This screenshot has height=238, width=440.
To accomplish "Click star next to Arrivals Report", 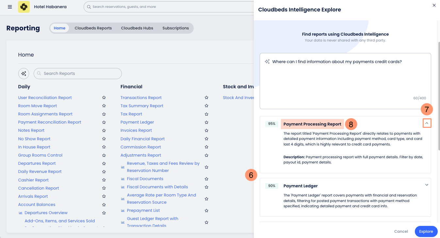I will (104, 196).
